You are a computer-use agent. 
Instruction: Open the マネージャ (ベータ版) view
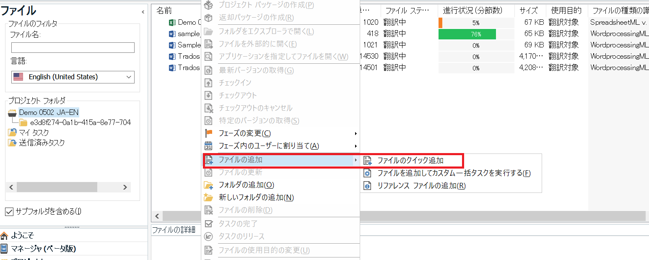(x=43, y=249)
